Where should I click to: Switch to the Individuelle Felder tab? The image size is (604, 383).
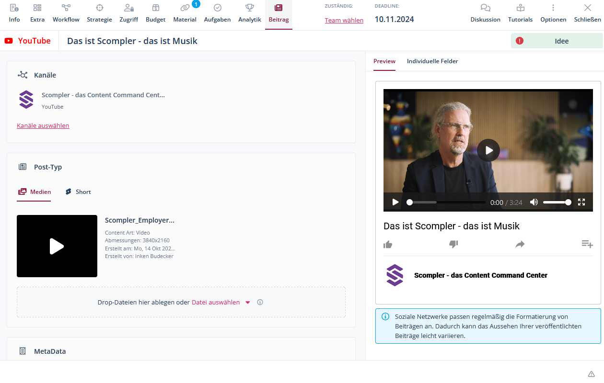pos(432,61)
